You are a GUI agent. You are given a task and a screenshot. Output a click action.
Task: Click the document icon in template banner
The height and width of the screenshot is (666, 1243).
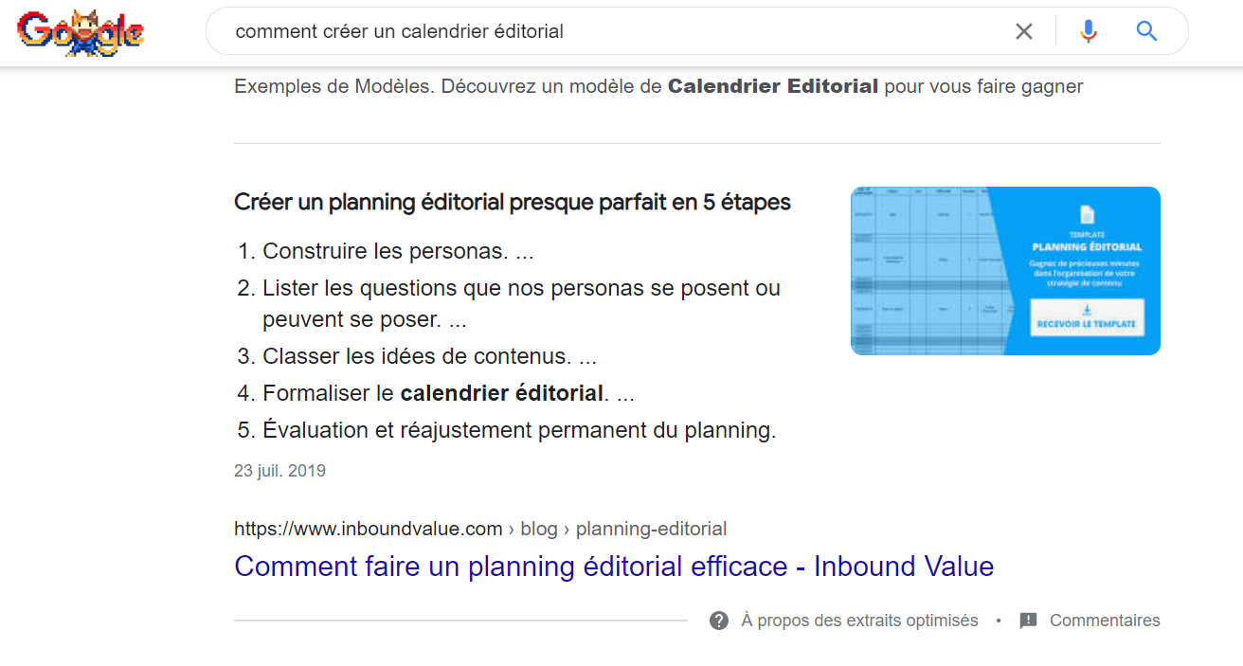point(1087,215)
